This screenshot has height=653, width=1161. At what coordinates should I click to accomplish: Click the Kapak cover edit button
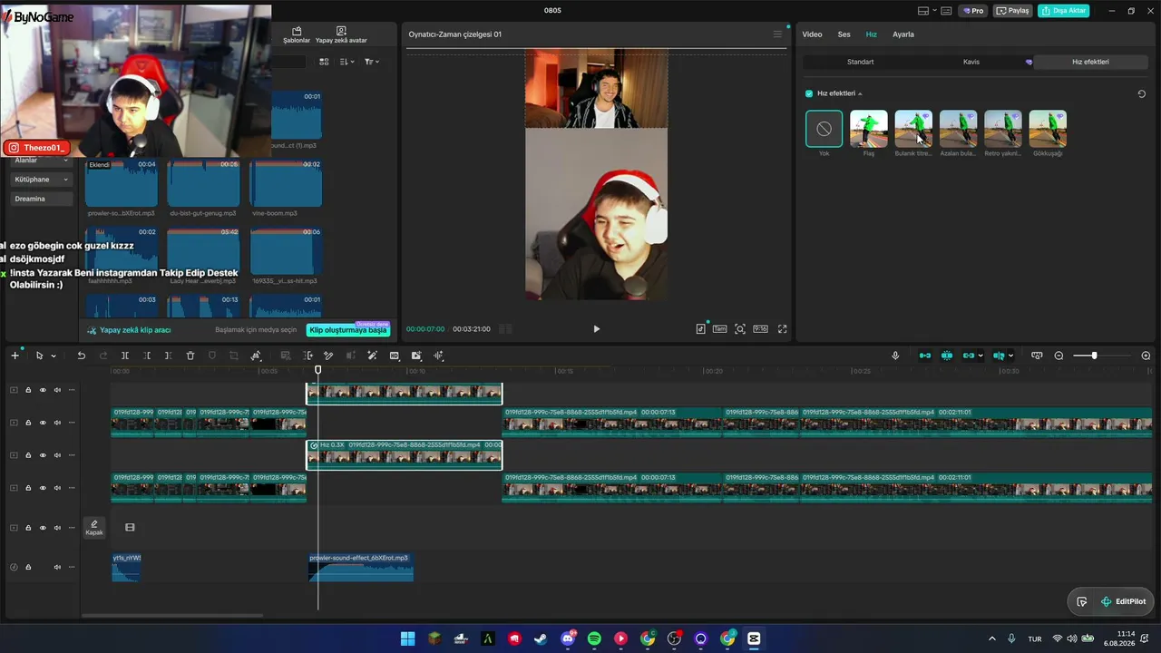(94, 528)
